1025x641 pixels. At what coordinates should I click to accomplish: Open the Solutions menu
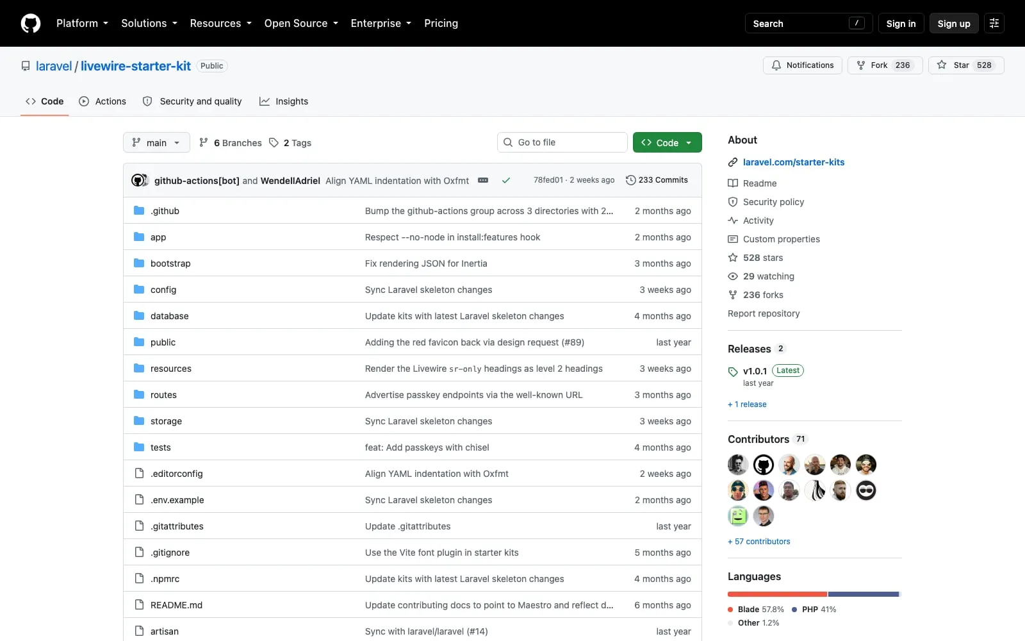149,23
